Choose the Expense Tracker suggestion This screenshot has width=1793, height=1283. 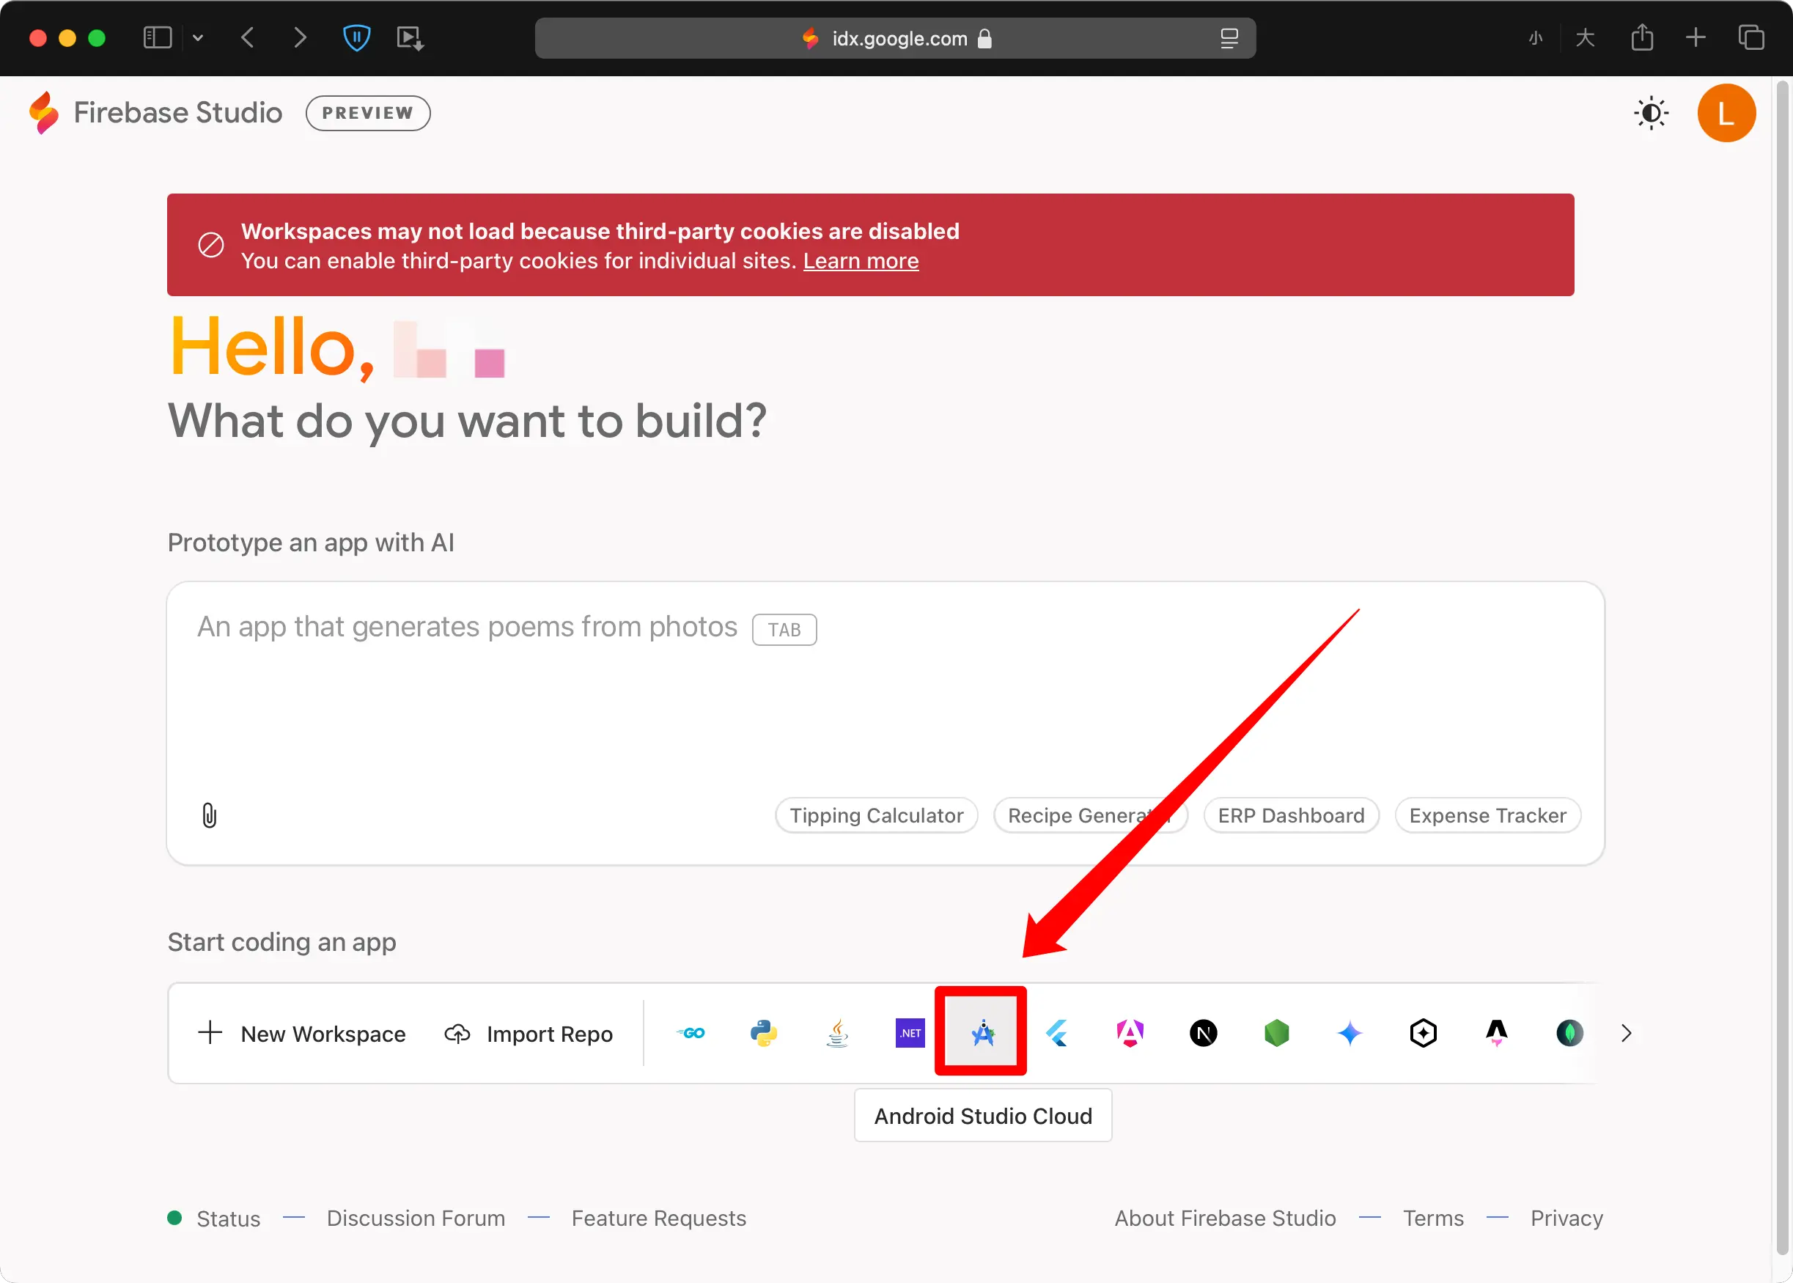click(1487, 815)
